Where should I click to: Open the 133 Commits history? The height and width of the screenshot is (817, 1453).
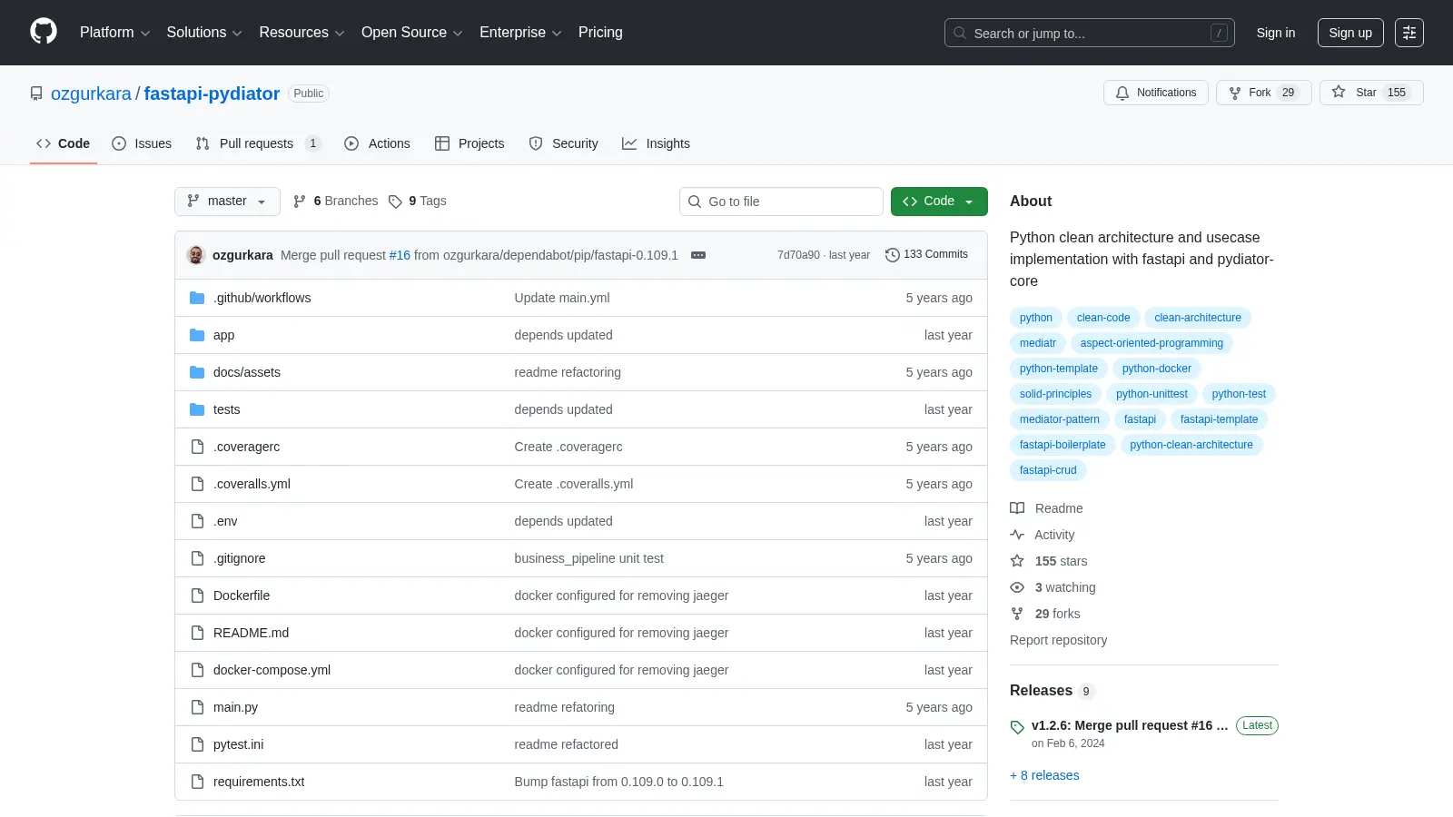click(x=926, y=254)
